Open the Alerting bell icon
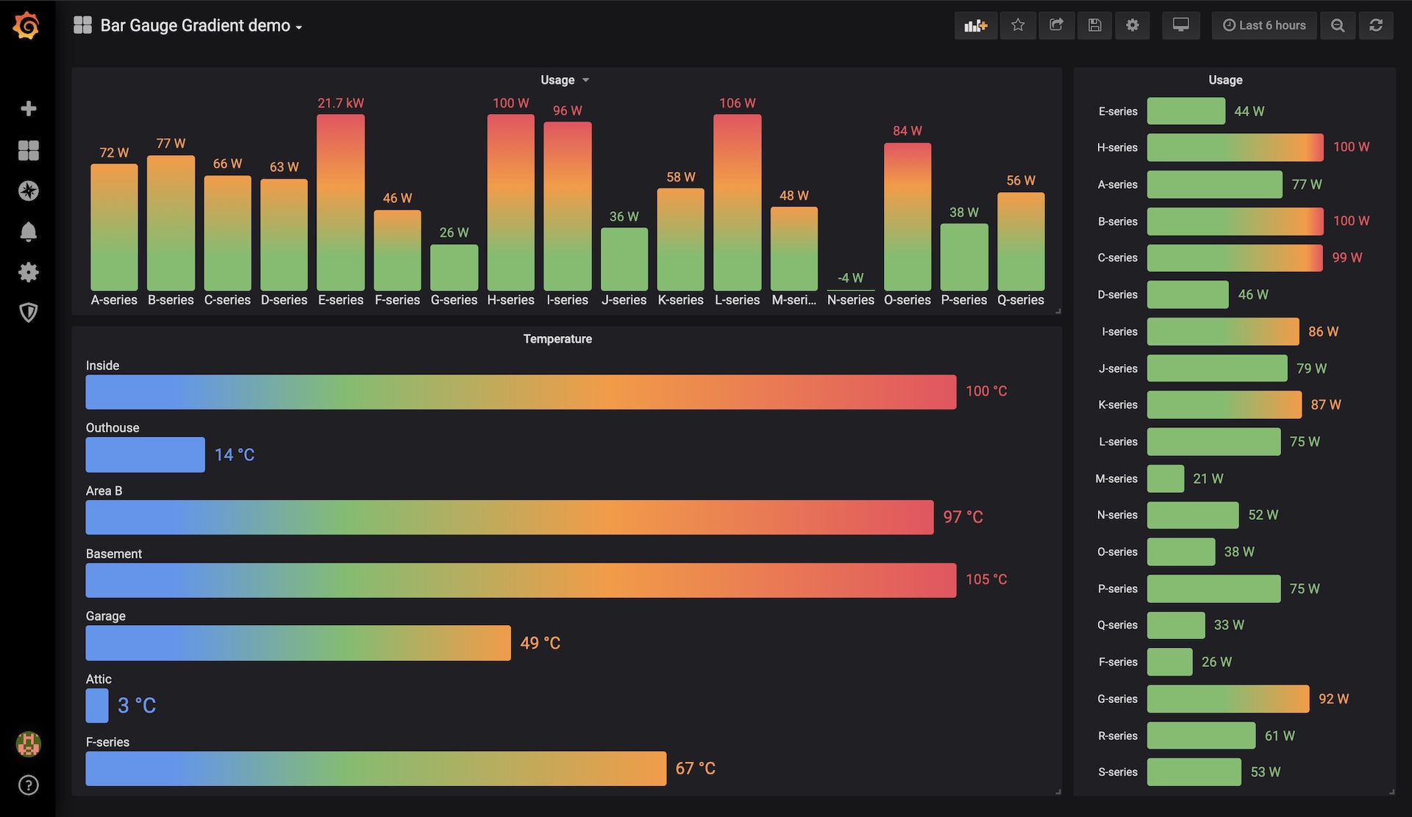The height and width of the screenshot is (817, 1412). pos(28,232)
